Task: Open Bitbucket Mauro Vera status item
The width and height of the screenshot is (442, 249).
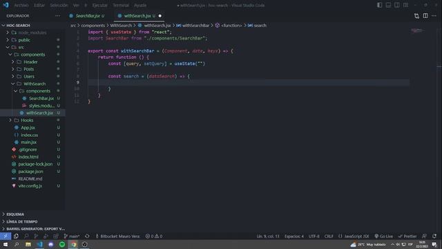Action: [x=117, y=236]
